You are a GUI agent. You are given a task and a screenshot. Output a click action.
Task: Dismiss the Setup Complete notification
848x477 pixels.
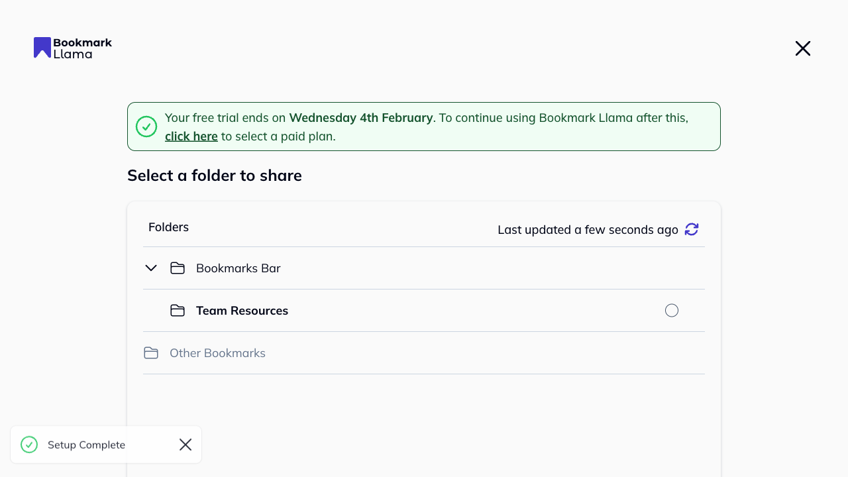[185, 445]
